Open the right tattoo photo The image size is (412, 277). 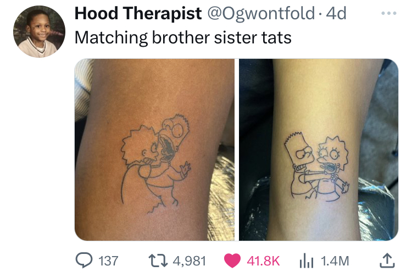click(319, 149)
